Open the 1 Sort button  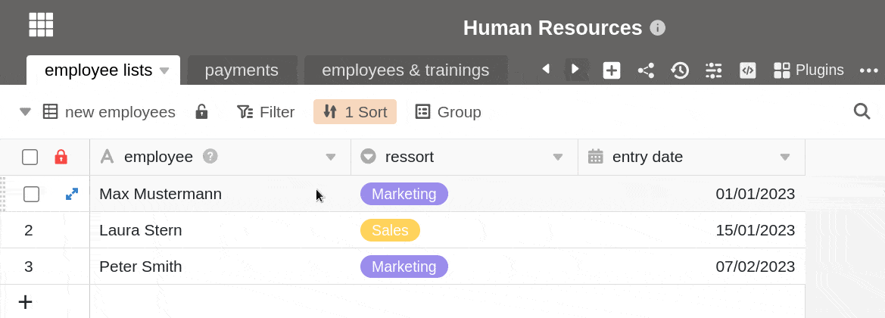tap(355, 112)
